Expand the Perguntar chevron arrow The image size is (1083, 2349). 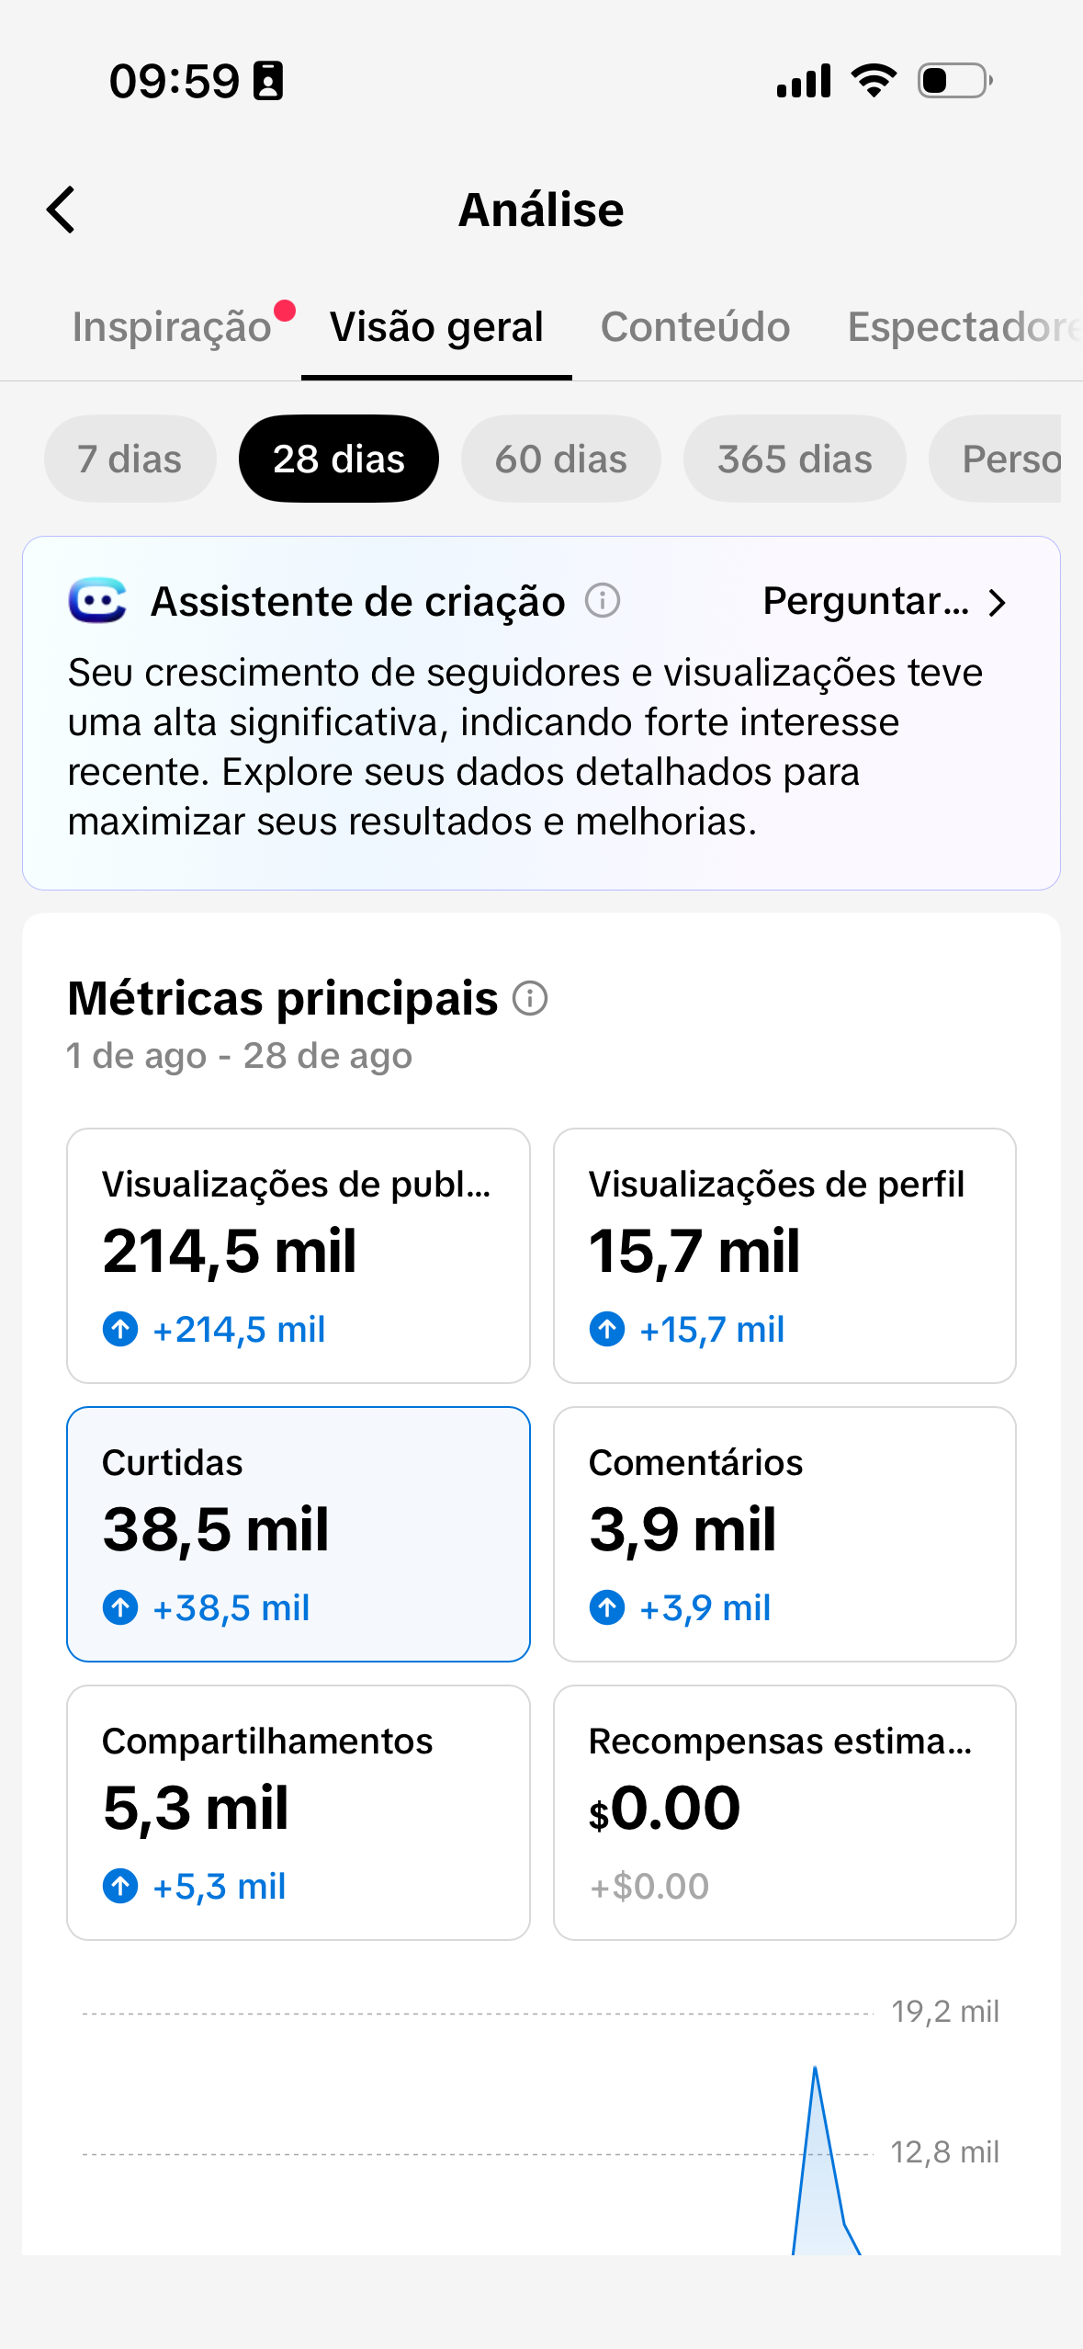point(998,603)
